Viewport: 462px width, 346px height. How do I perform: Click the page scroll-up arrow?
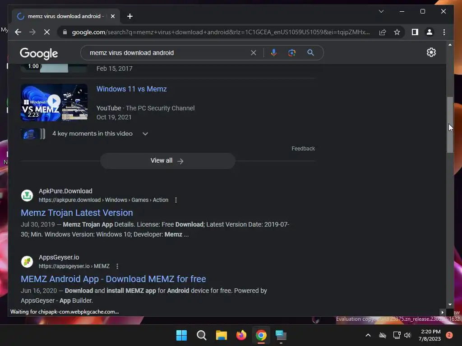click(x=450, y=45)
